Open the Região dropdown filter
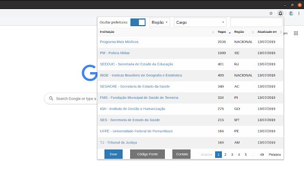The height and width of the screenshot is (190, 304). point(160,22)
